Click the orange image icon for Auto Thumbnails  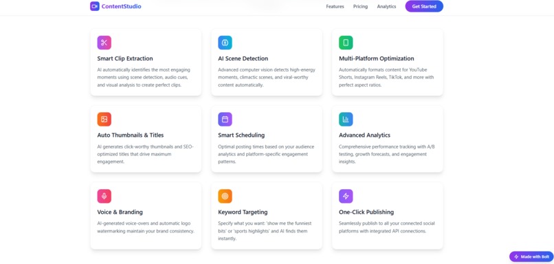(x=104, y=120)
